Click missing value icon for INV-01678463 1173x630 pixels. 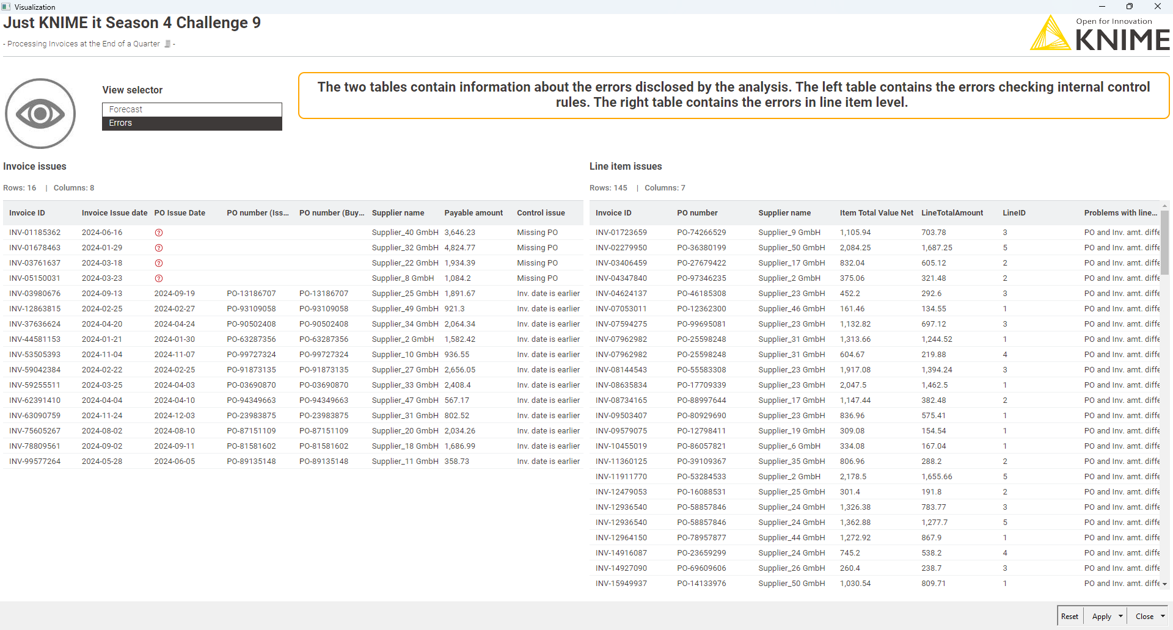coord(159,248)
